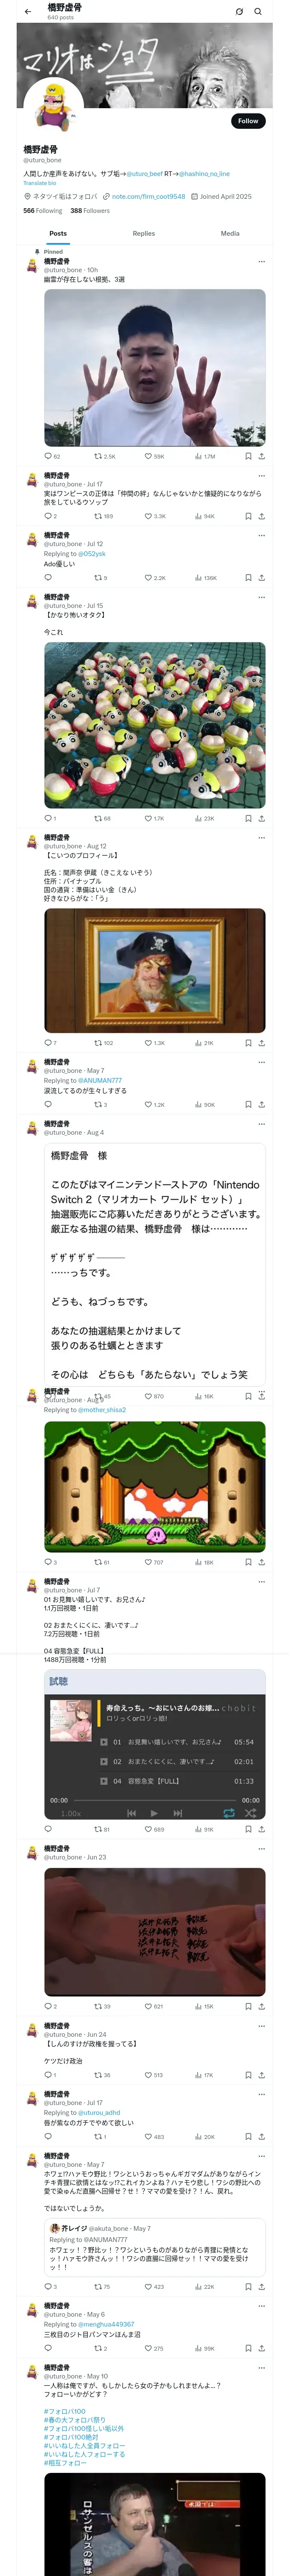289x2576 pixels.
Task: Reply to the Jul 17 ワンピース post
Action: pyautogui.click(x=48, y=516)
